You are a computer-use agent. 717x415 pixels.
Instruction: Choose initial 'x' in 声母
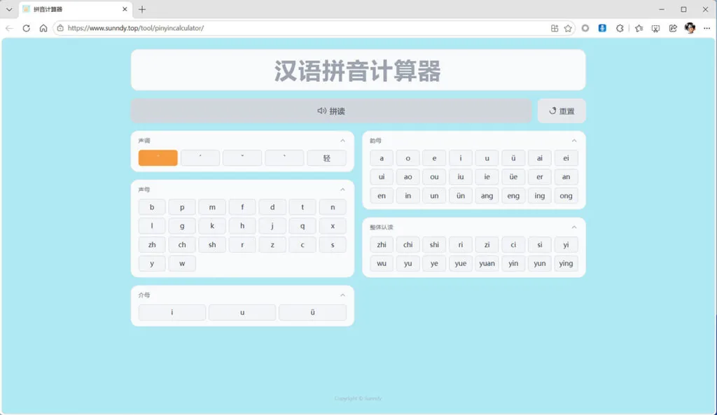(333, 226)
